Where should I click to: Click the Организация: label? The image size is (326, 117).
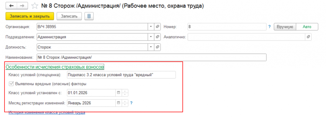[x=18, y=27]
